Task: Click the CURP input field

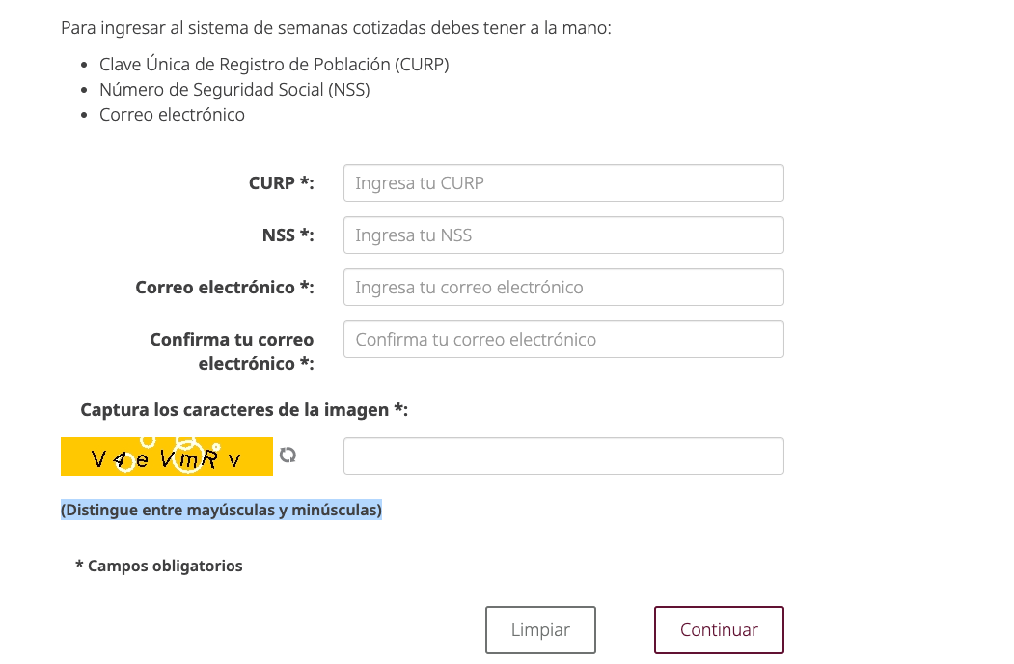Action: [563, 183]
